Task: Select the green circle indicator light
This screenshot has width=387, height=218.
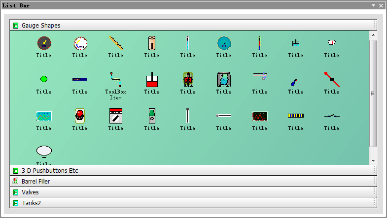Action: point(43,79)
